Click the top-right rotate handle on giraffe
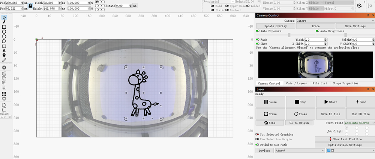The width and height of the screenshot is (375, 159). [x=161, y=67]
